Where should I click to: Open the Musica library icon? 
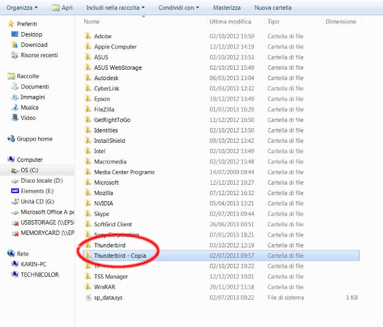pos(15,107)
